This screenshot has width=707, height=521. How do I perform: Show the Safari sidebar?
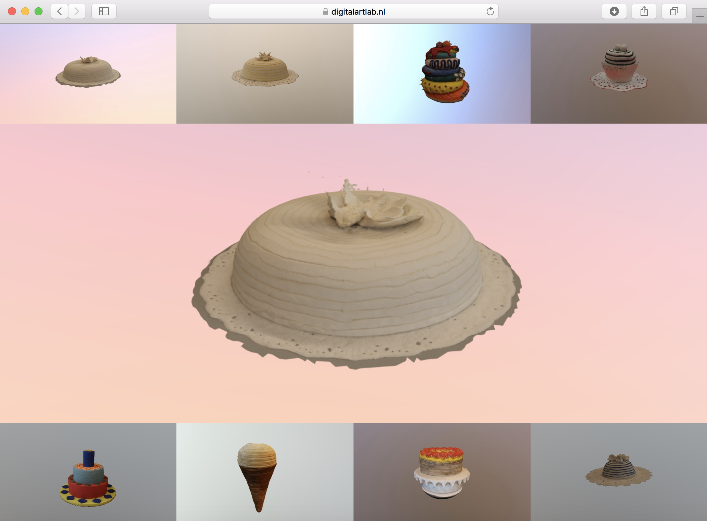104,12
